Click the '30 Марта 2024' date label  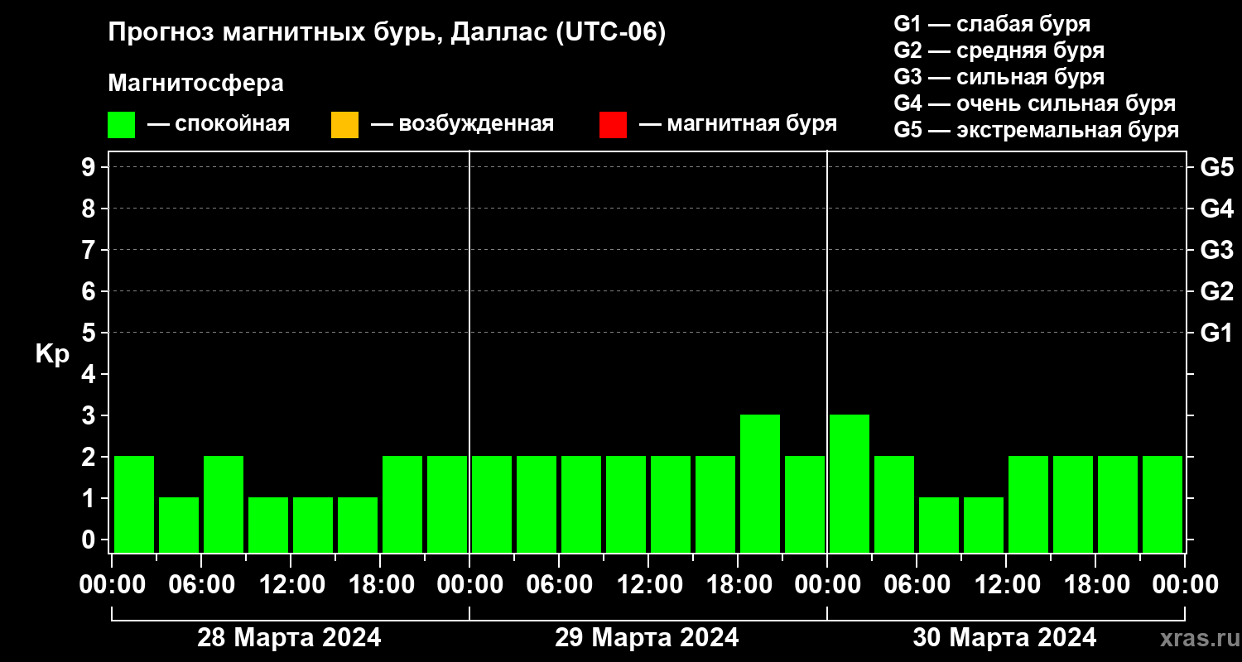click(x=1004, y=638)
